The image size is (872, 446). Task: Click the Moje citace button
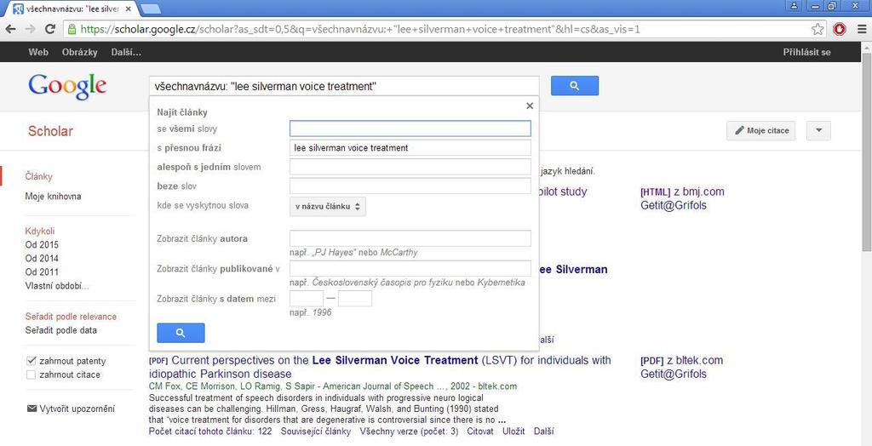point(761,131)
